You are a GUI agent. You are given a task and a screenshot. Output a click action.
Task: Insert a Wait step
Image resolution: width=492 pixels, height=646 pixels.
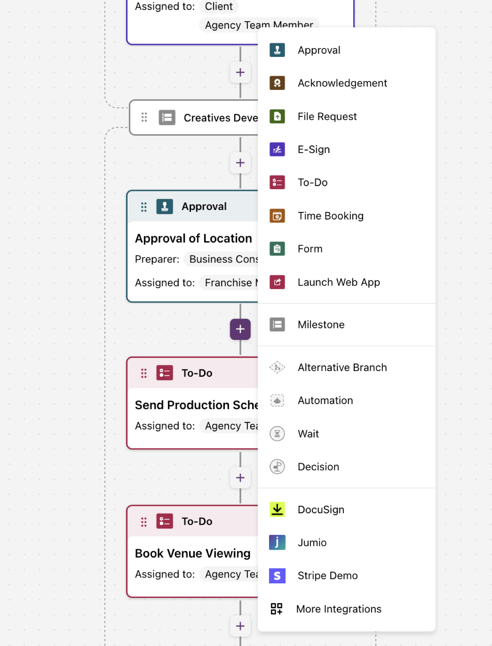coord(308,434)
